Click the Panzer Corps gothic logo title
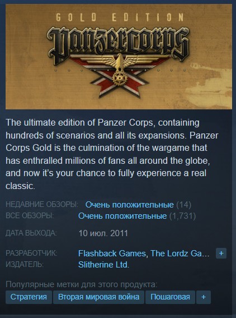 click(x=118, y=45)
